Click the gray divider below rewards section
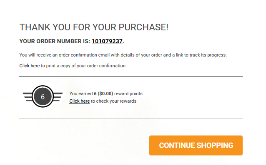 (x=131, y=119)
